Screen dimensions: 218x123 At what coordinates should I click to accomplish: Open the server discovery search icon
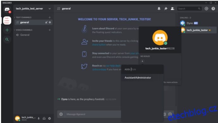coord(7,40)
